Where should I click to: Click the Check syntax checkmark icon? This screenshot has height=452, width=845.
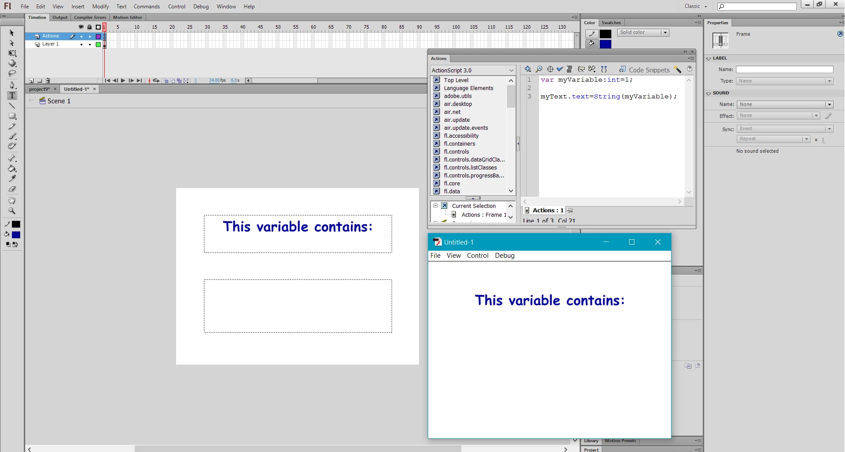pyautogui.click(x=560, y=69)
